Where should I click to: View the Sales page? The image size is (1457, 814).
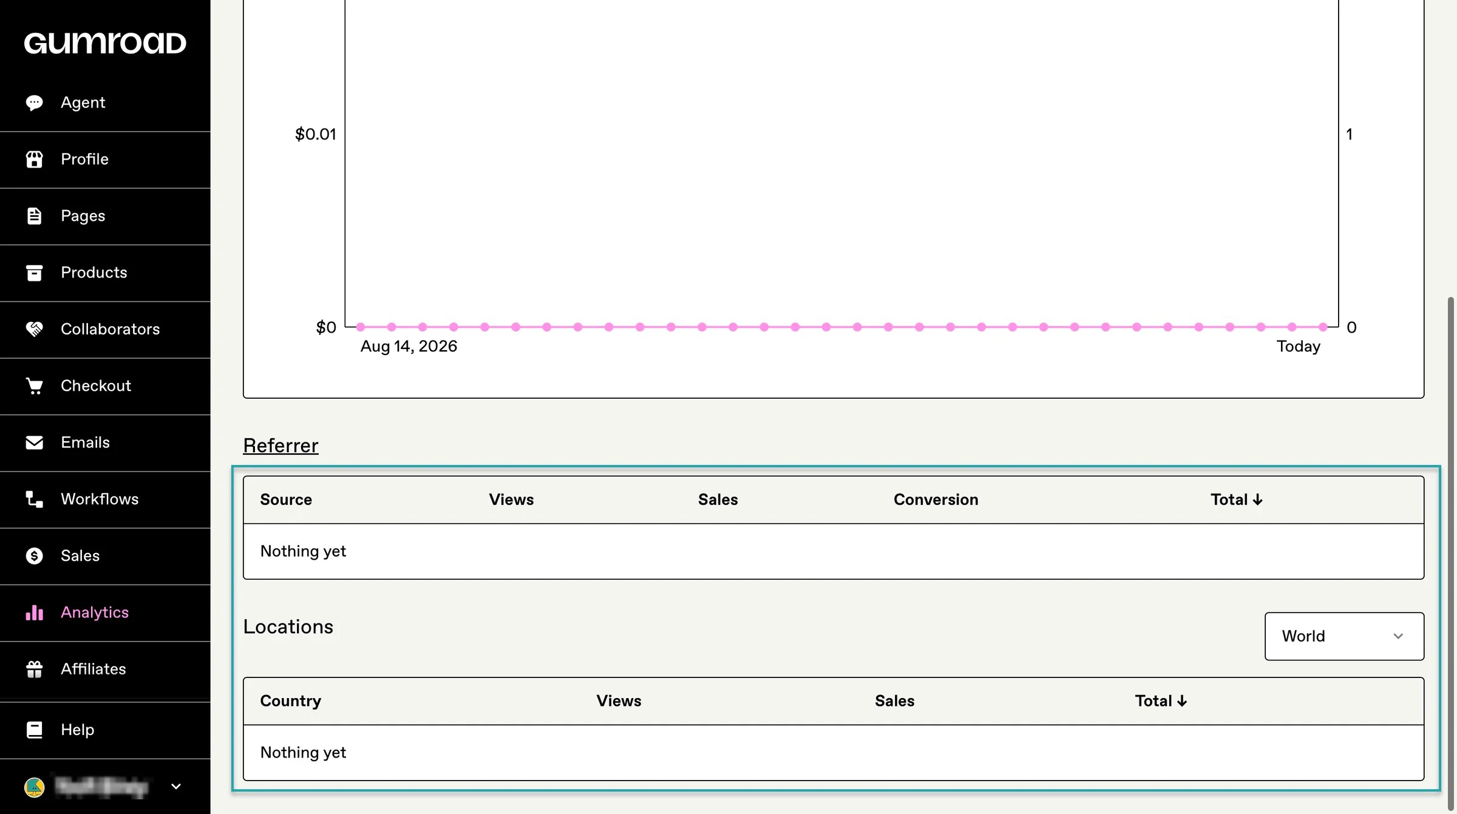pyautogui.click(x=105, y=556)
